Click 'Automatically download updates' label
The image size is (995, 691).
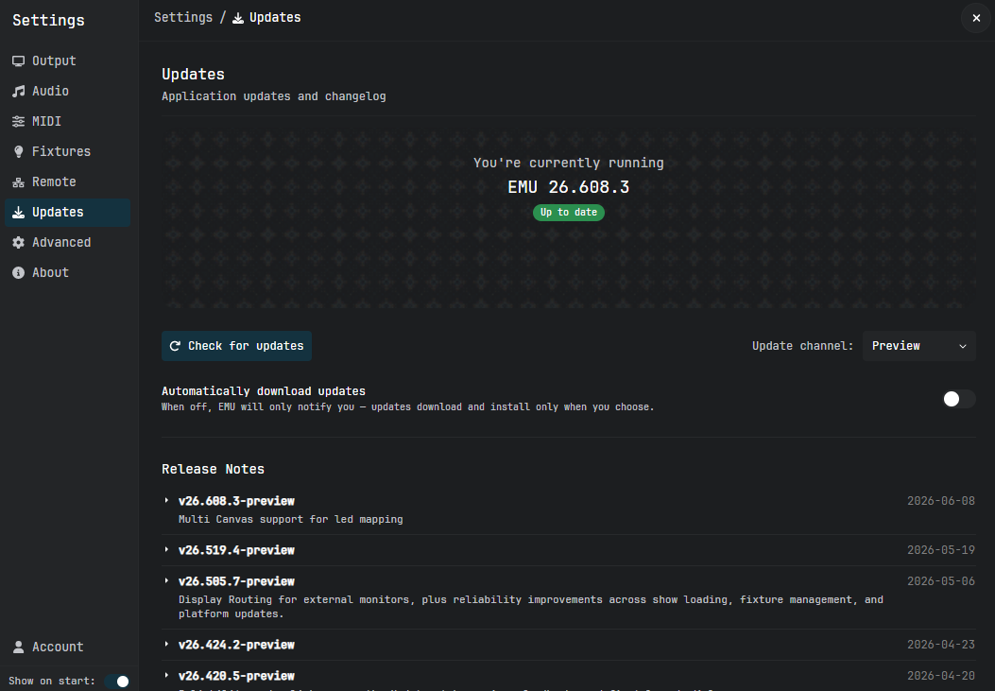coord(264,390)
